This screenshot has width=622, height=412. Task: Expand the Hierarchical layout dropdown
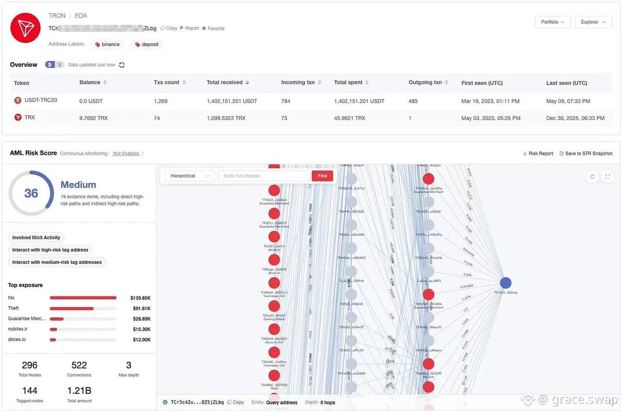click(x=189, y=176)
